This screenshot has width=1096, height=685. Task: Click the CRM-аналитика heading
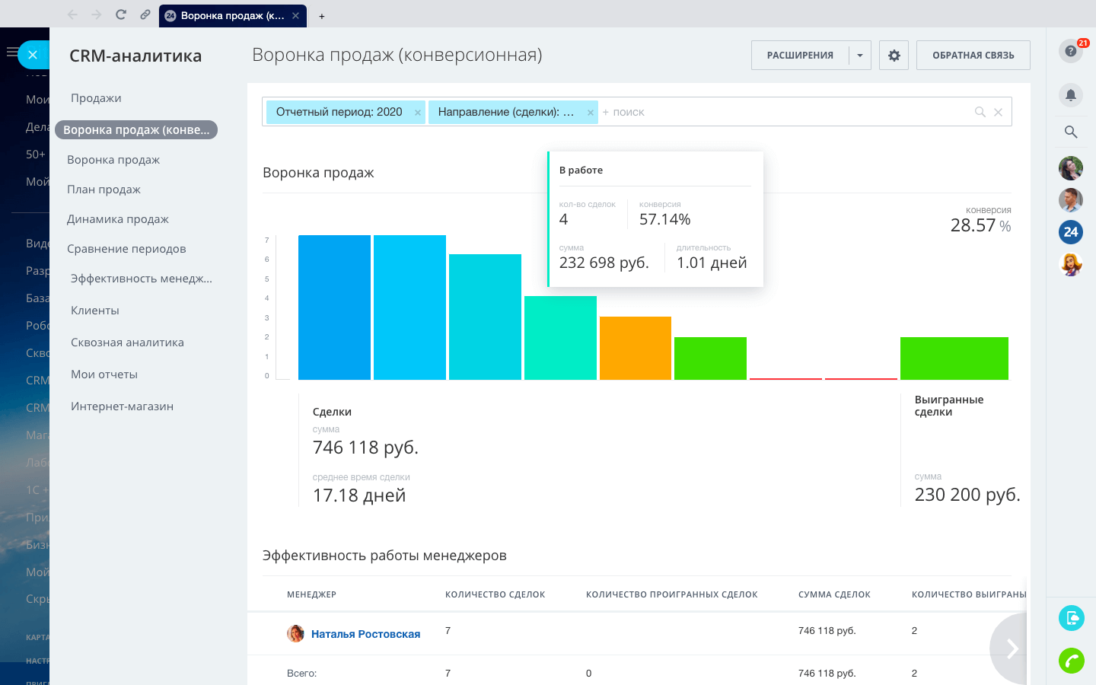click(135, 56)
